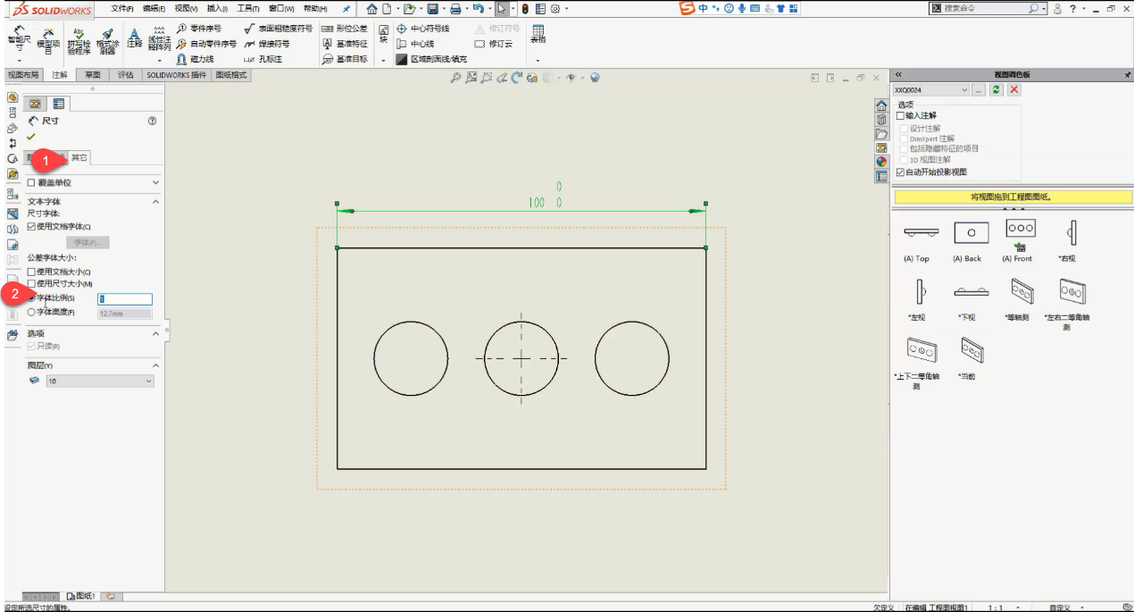Toggle Auto-start projected view (自动开始投影视图)

tap(900, 172)
